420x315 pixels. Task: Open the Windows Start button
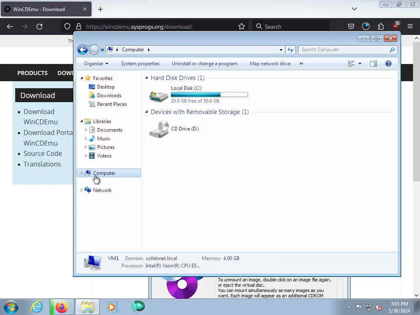(x=11, y=307)
